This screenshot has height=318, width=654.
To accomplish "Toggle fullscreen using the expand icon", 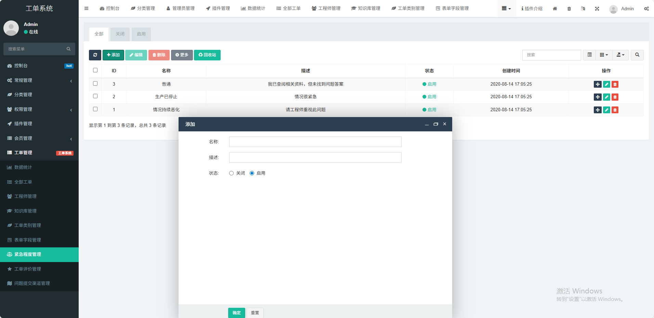I will point(597,9).
